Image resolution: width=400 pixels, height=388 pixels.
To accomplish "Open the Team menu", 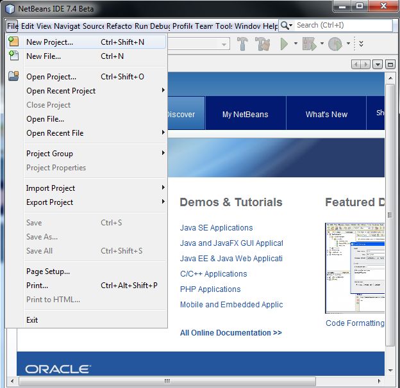I will pyautogui.click(x=204, y=26).
